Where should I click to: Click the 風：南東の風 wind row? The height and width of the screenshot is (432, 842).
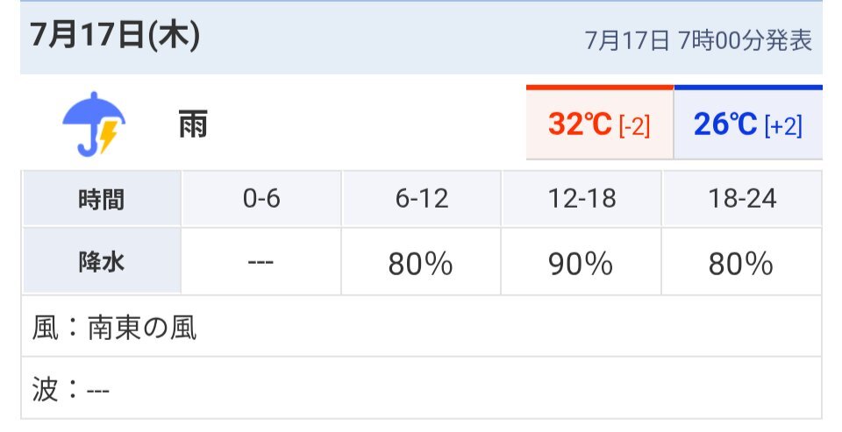click(x=422, y=326)
